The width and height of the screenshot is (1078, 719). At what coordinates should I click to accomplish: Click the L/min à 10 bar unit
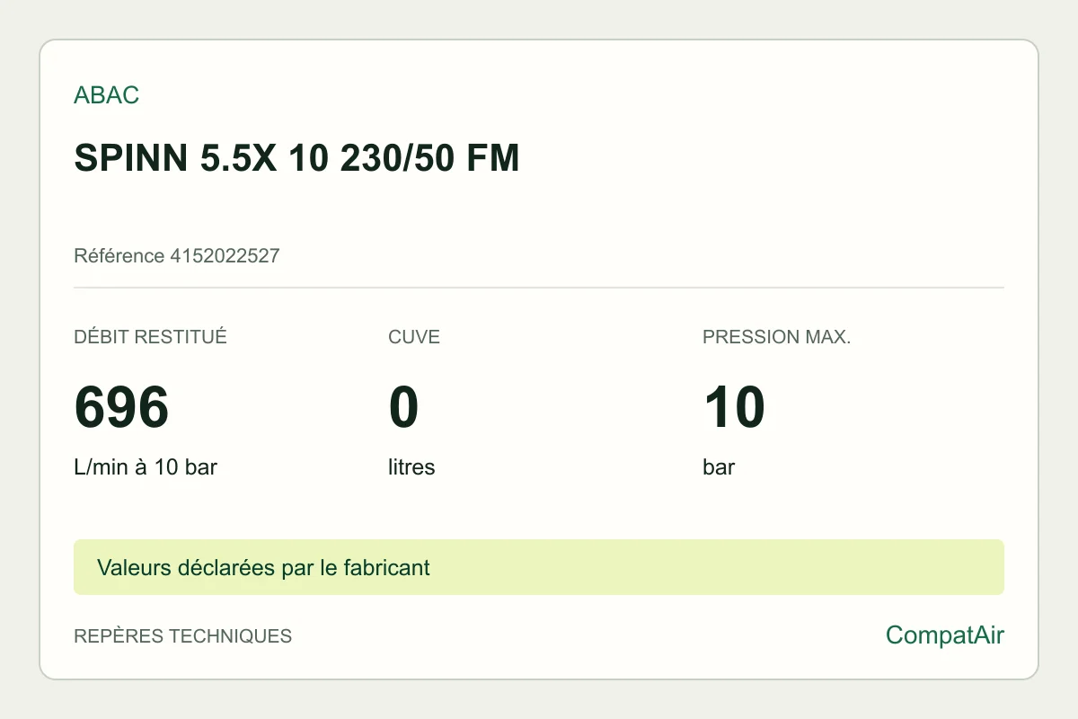[146, 467]
